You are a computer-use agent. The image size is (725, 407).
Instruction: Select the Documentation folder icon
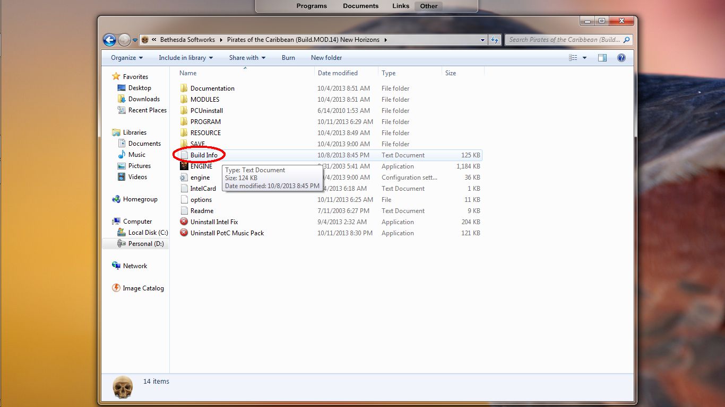(184, 88)
